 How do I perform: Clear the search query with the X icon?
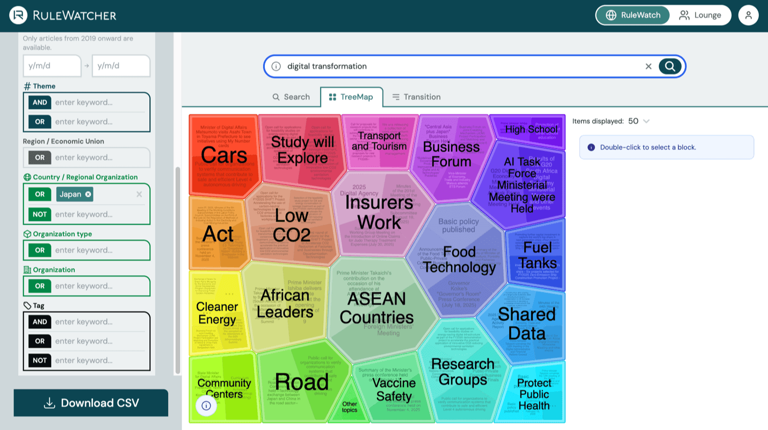(x=648, y=66)
